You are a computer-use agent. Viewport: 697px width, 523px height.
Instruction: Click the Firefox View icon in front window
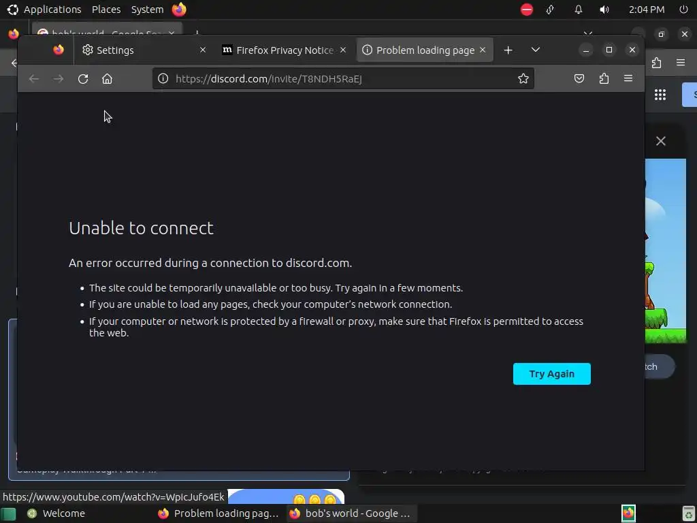coord(59,50)
